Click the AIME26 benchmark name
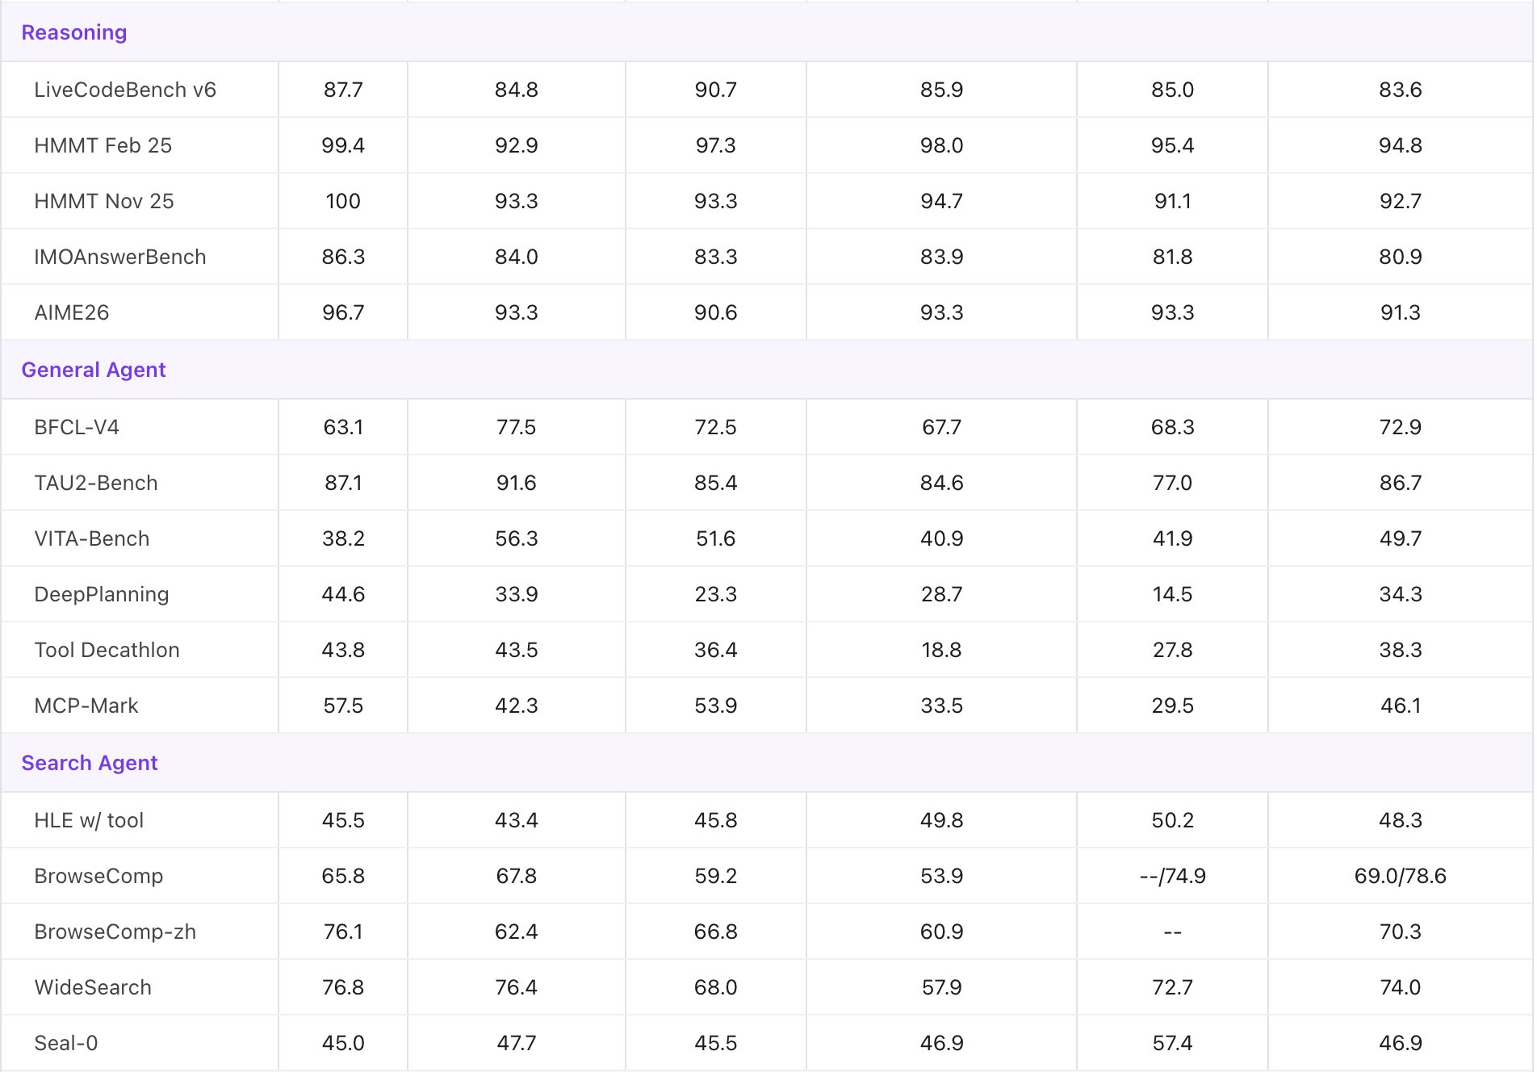The image size is (1537, 1072). pos(72,312)
